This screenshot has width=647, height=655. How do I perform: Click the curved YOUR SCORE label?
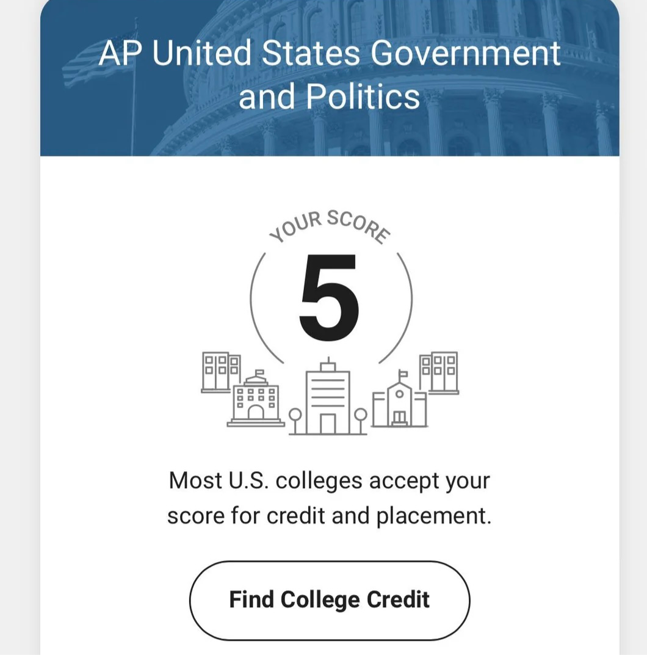(330, 225)
